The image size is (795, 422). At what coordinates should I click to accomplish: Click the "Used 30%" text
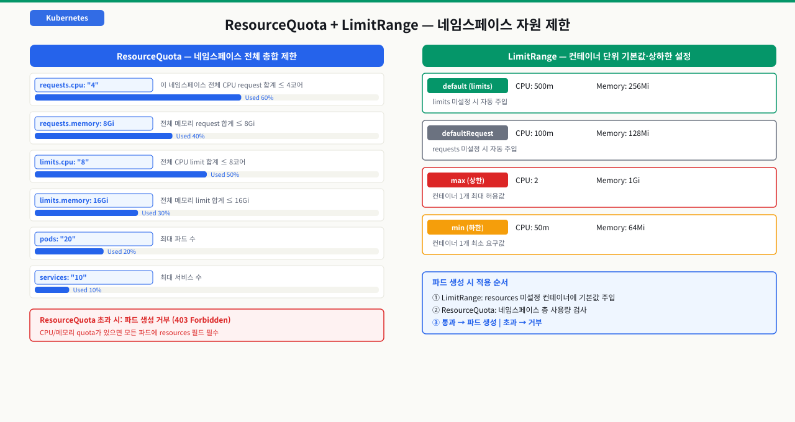156,213
